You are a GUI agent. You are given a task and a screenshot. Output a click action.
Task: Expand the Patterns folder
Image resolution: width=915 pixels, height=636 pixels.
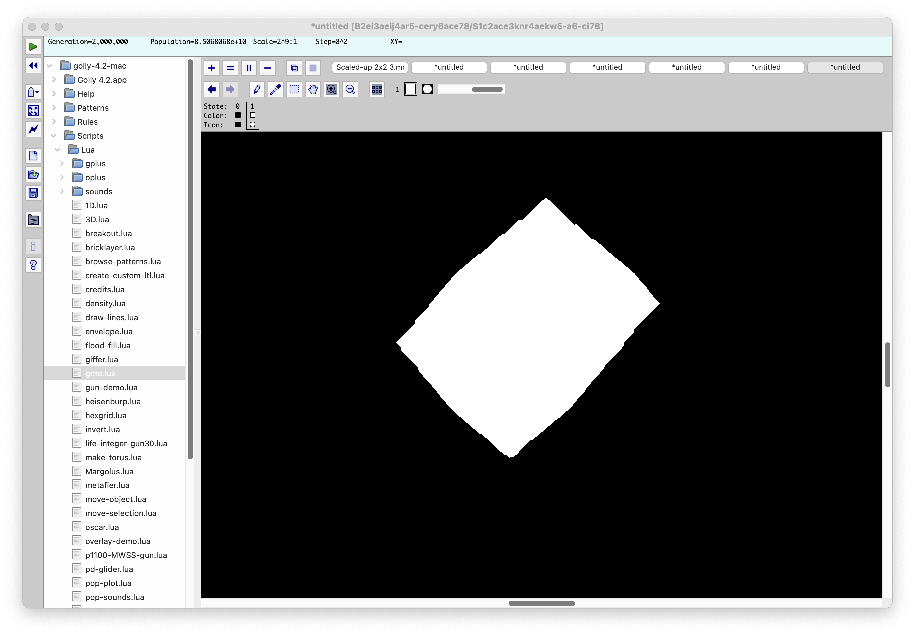point(54,108)
